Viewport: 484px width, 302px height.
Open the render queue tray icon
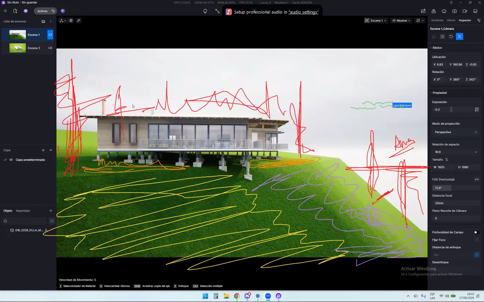[475, 11]
